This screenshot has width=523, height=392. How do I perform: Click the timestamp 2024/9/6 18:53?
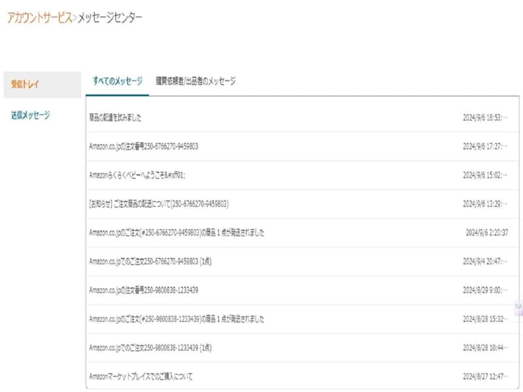coord(485,118)
